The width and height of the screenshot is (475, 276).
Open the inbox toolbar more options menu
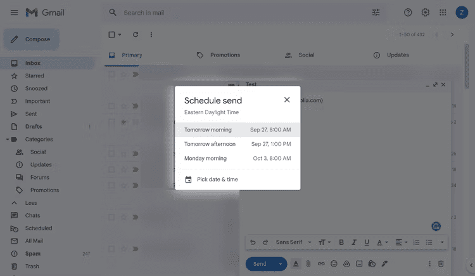coord(151,35)
